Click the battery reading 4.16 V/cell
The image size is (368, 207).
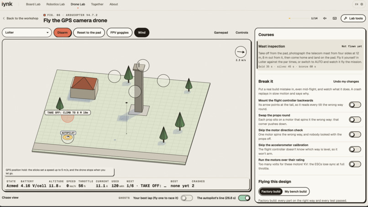33,186
